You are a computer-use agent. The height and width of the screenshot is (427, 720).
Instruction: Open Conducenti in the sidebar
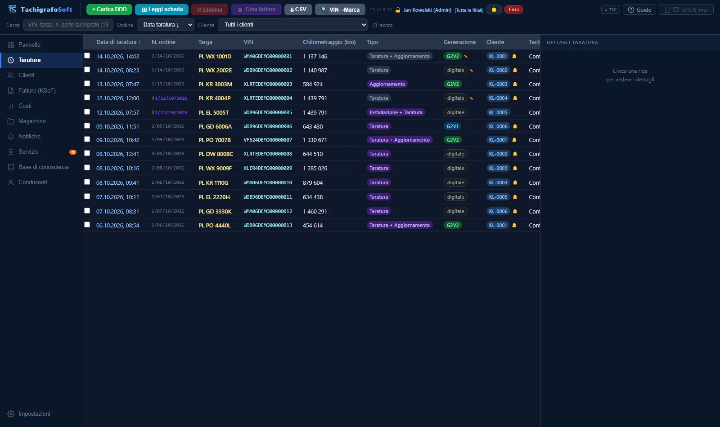(41, 182)
